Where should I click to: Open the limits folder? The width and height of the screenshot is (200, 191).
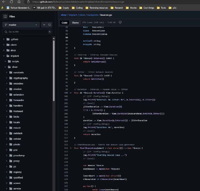click(x=16, y=117)
